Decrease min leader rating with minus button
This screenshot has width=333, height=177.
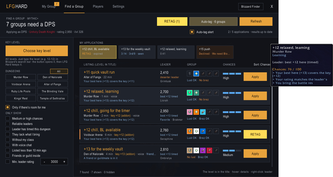[45, 162]
